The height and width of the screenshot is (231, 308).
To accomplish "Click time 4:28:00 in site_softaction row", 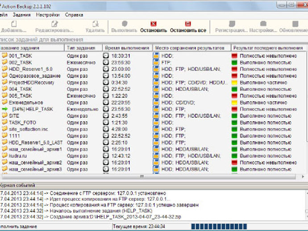I will click(120, 129).
